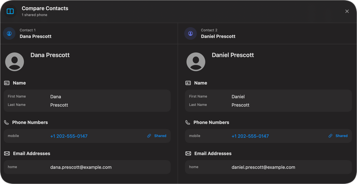
Task: Click Last Name label in Daniel's column
Action: (198, 105)
